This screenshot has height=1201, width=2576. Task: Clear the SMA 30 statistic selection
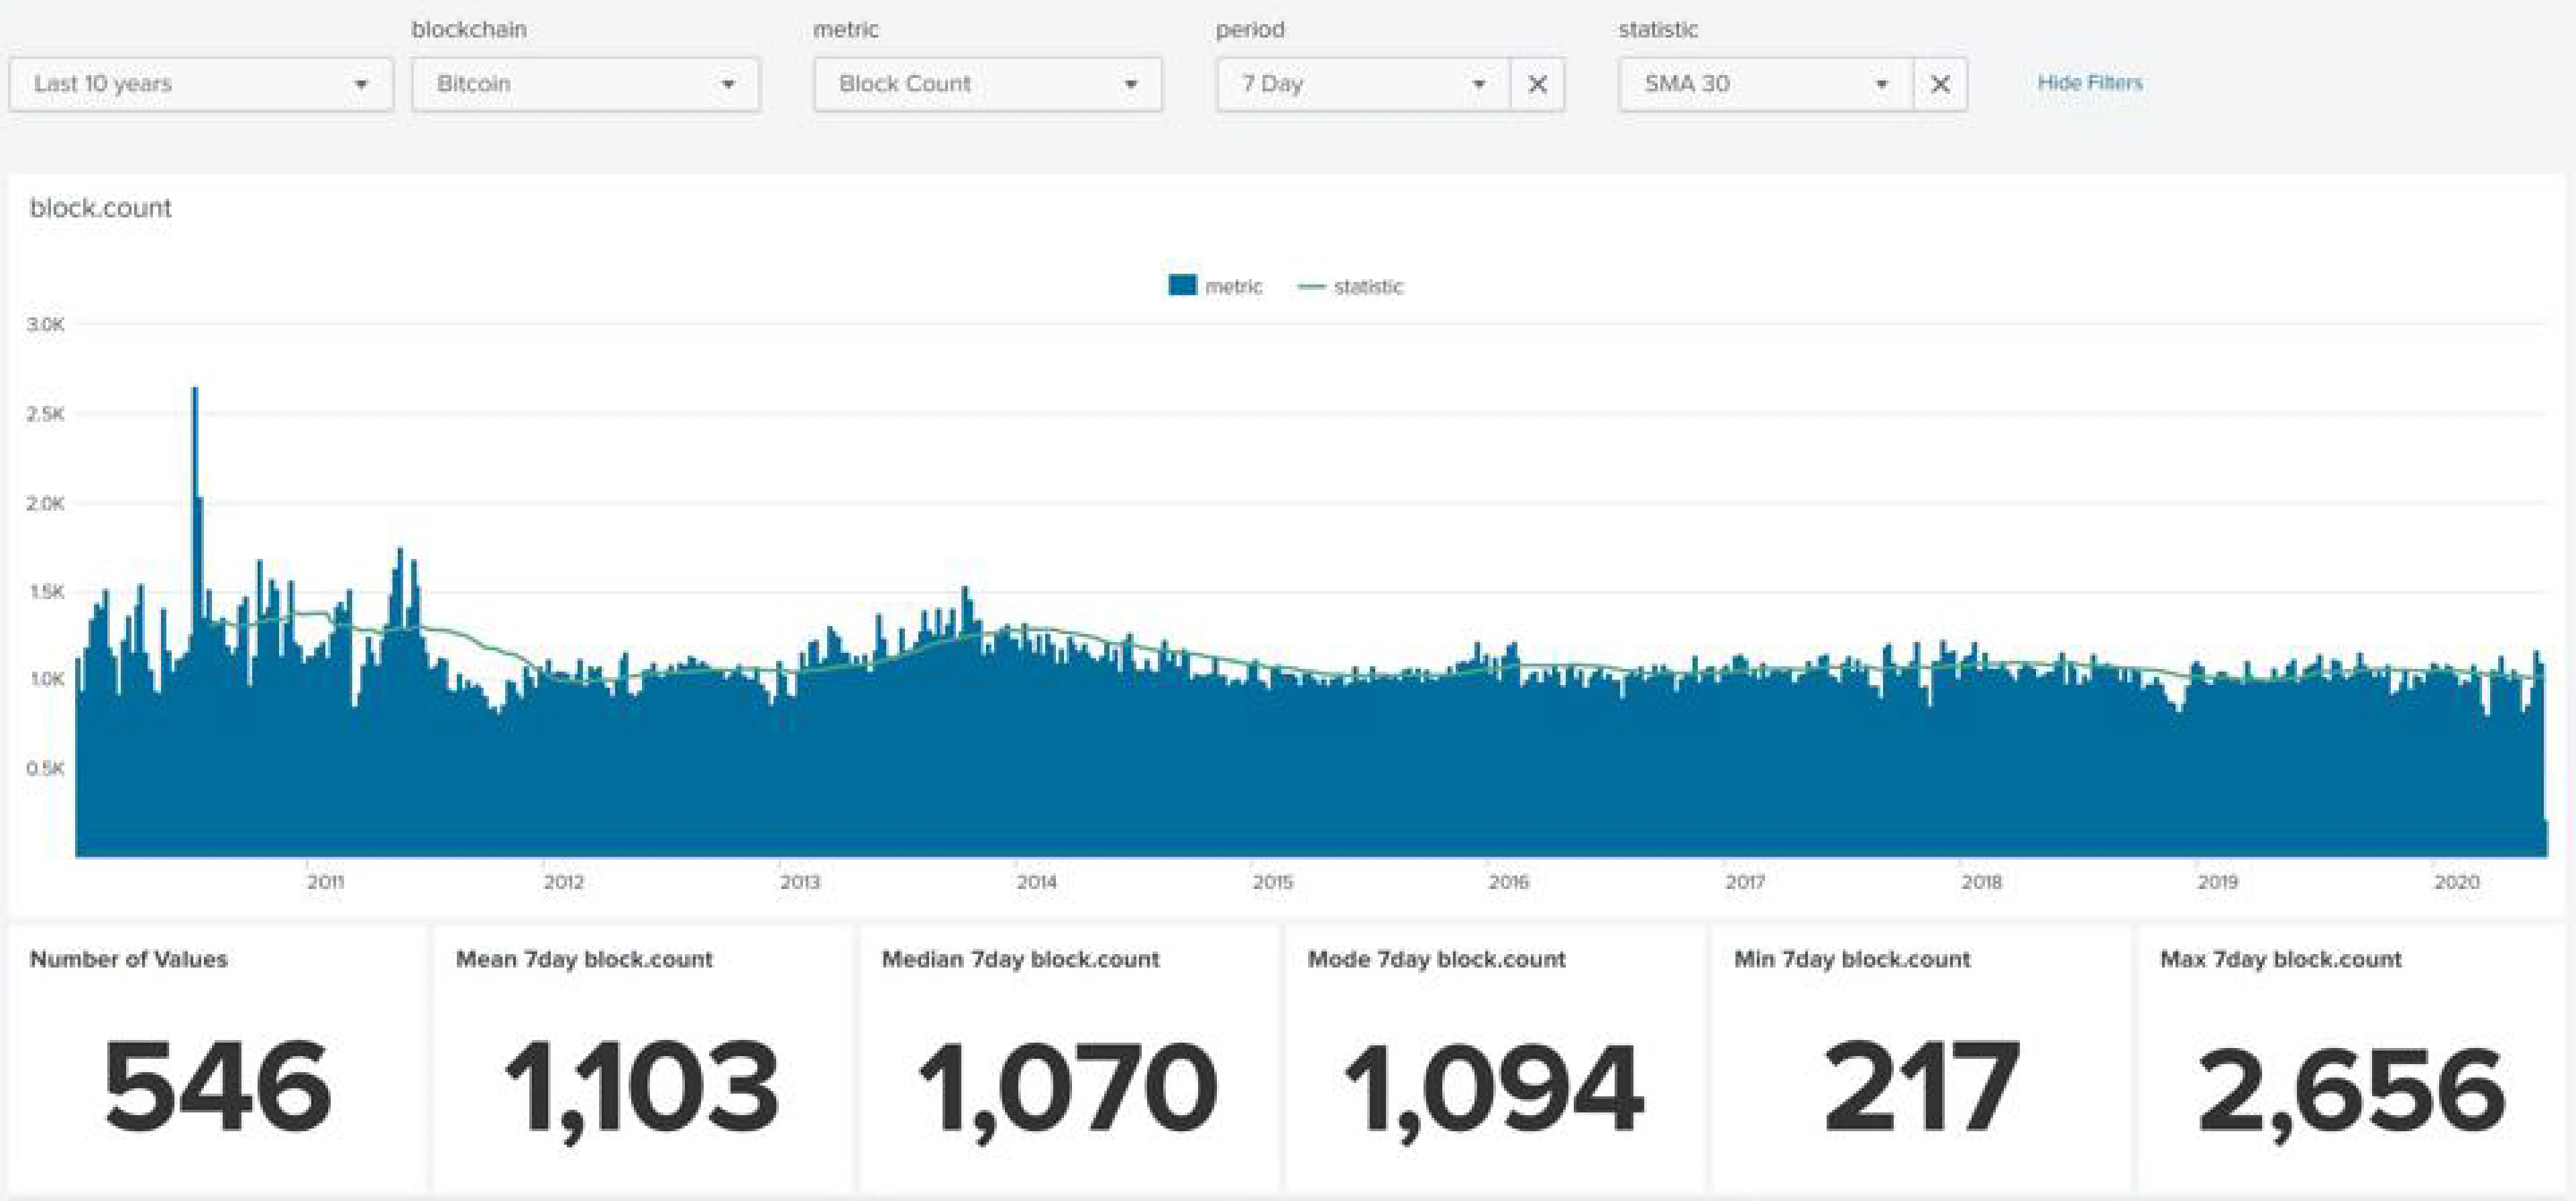pyautogui.click(x=1940, y=84)
